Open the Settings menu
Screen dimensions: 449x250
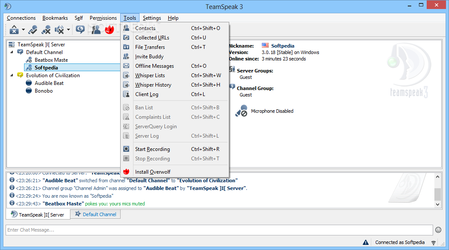click(152, 18)
